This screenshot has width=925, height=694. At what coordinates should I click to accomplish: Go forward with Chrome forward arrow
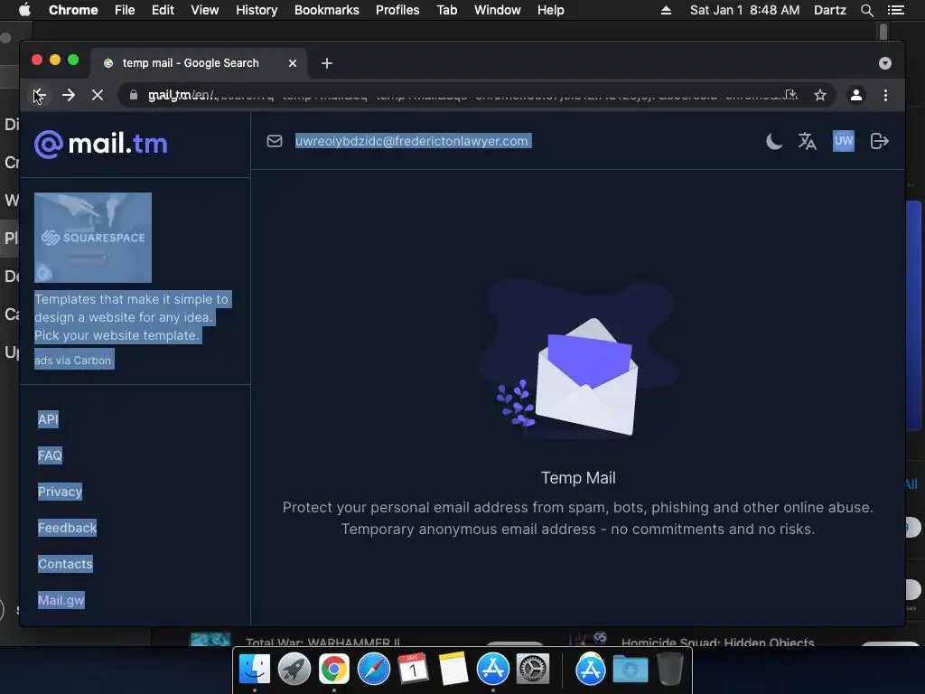pos(69,95)
